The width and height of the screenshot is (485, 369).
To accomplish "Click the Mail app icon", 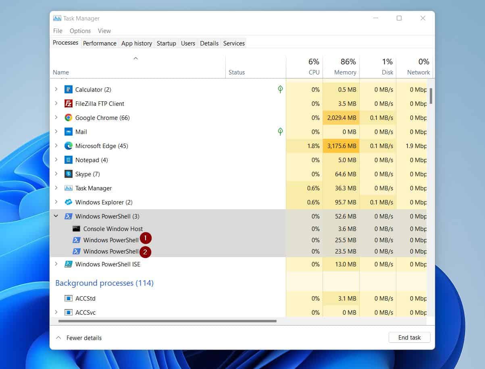I will point(68,132).
